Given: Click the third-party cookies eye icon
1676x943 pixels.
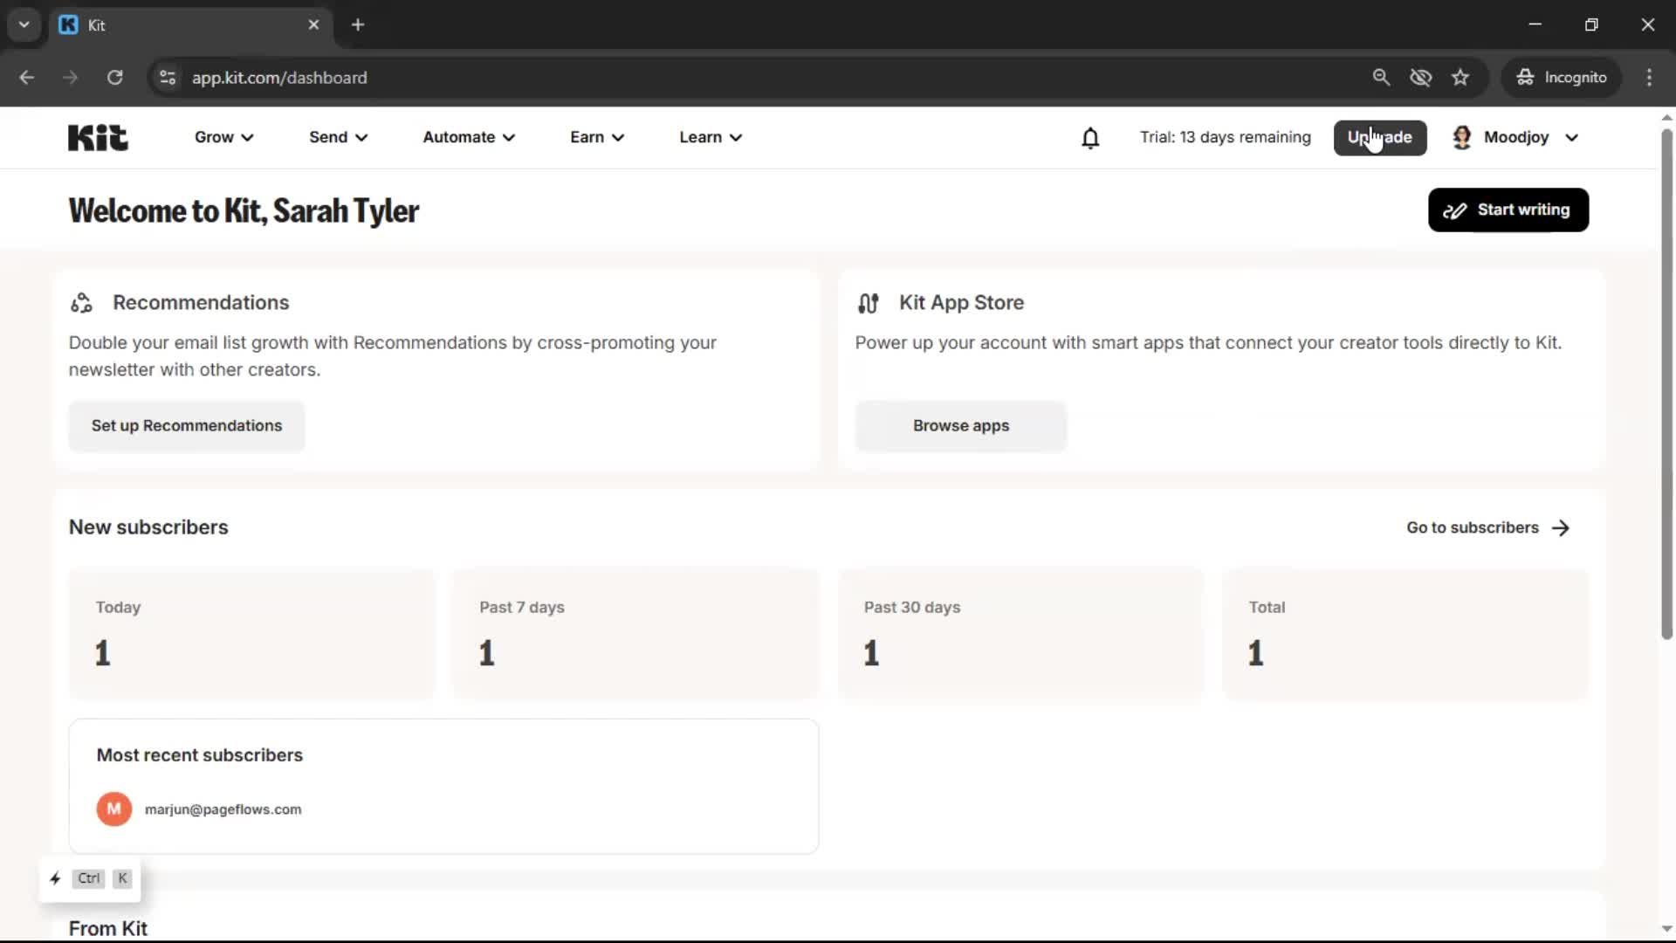Looking at the screenshot, I should point(1421,77).
